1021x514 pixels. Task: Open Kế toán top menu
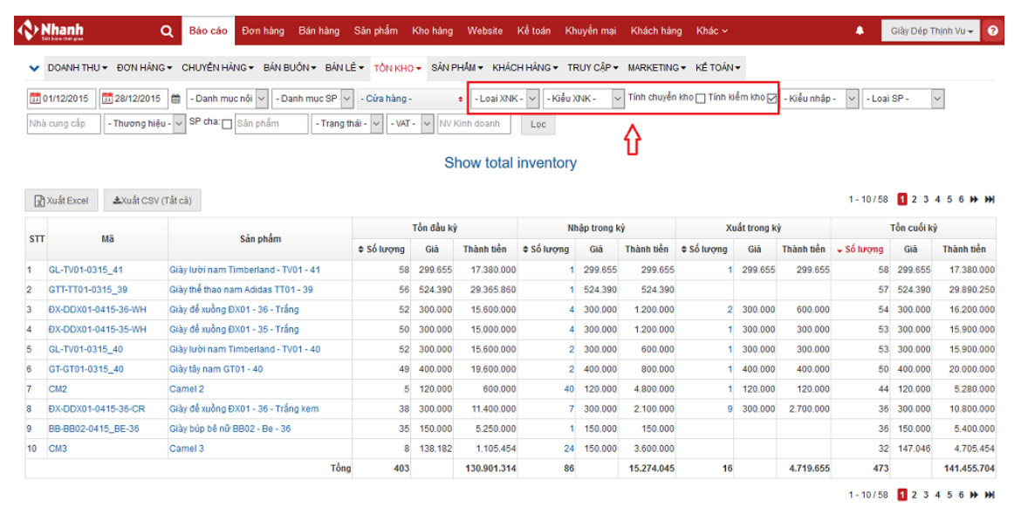534,31
